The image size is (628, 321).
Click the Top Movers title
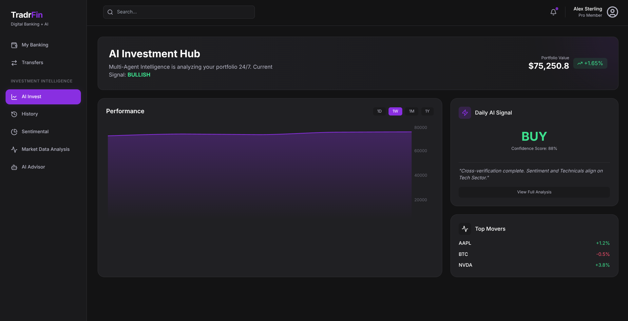[x=490, y=229]
